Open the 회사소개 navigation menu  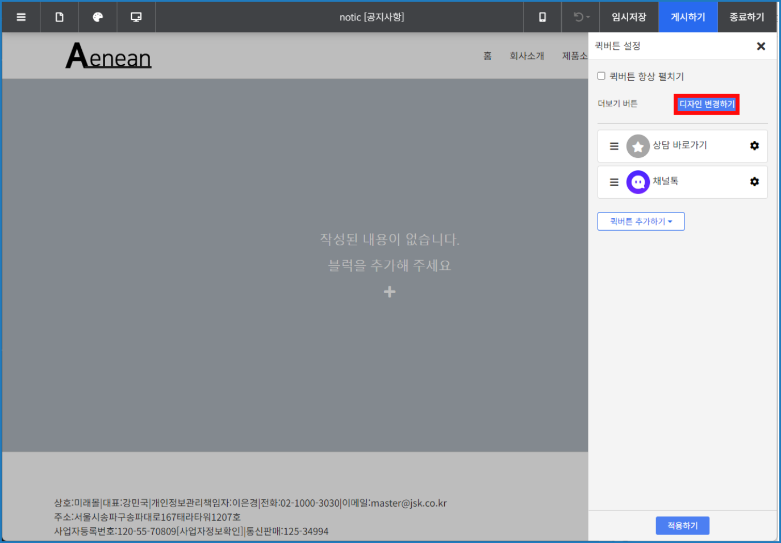click(527, 56)
